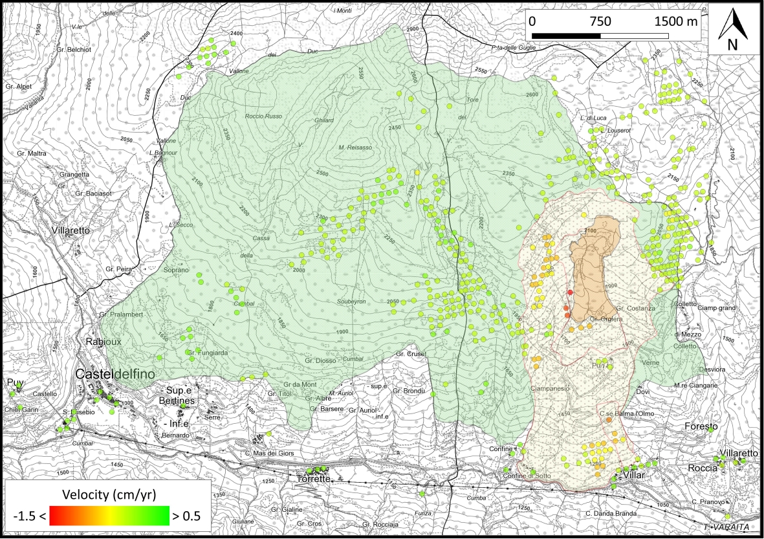Click the Foresto place label
The width and height of the screenshot is (764, 539).
(x=702, y=427)
